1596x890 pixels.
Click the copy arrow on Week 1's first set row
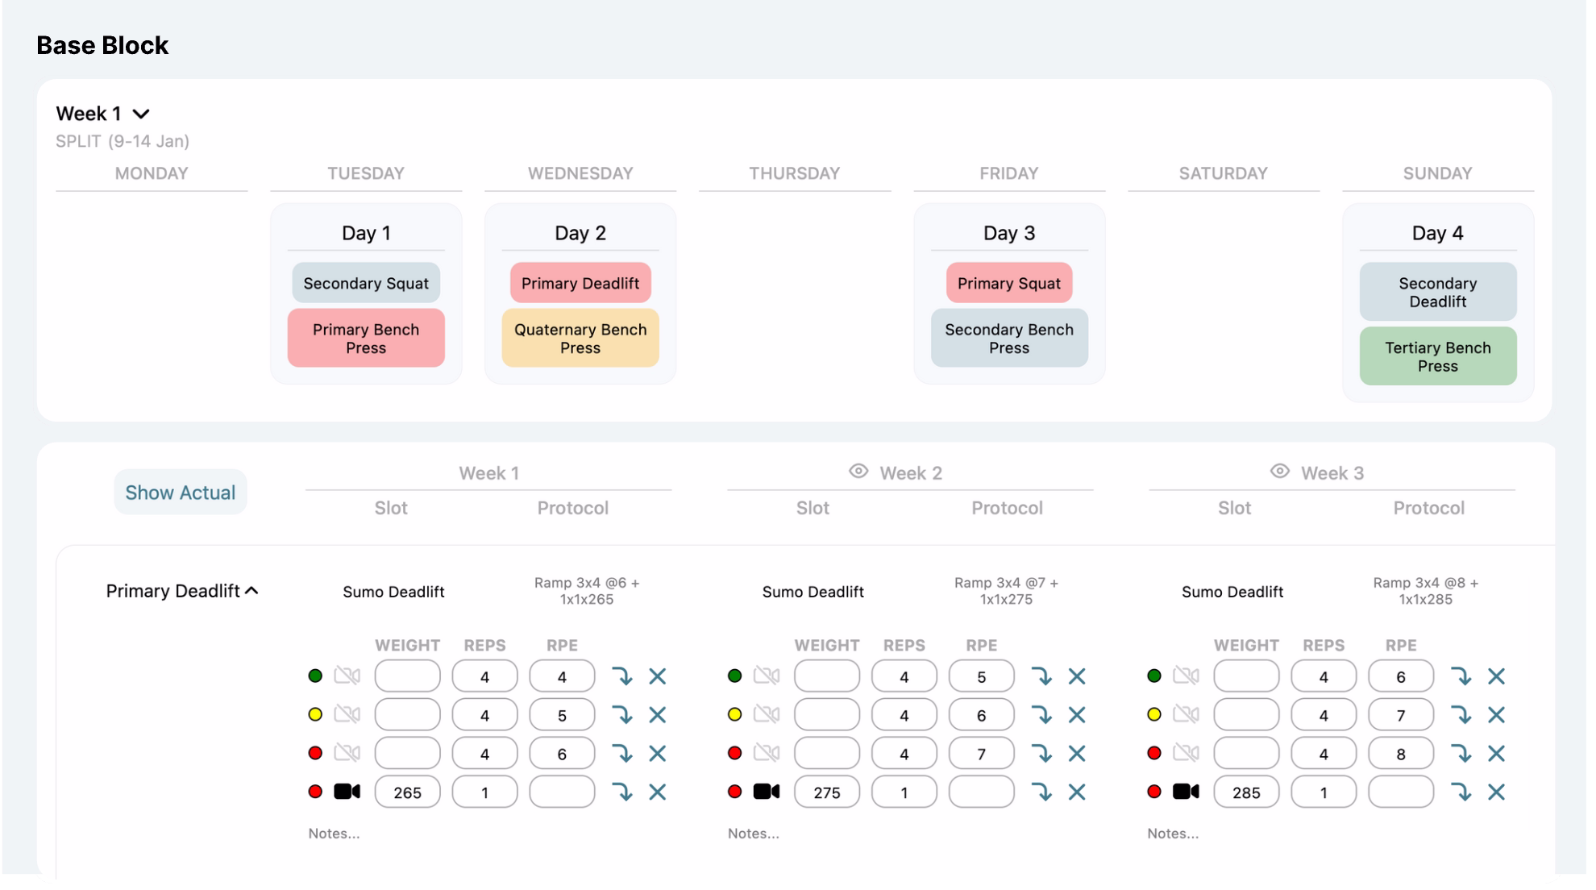(621, 676)
